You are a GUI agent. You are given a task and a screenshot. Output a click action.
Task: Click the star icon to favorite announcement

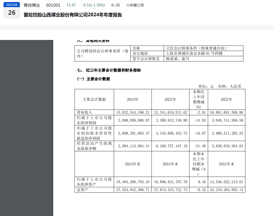[128, 5]
